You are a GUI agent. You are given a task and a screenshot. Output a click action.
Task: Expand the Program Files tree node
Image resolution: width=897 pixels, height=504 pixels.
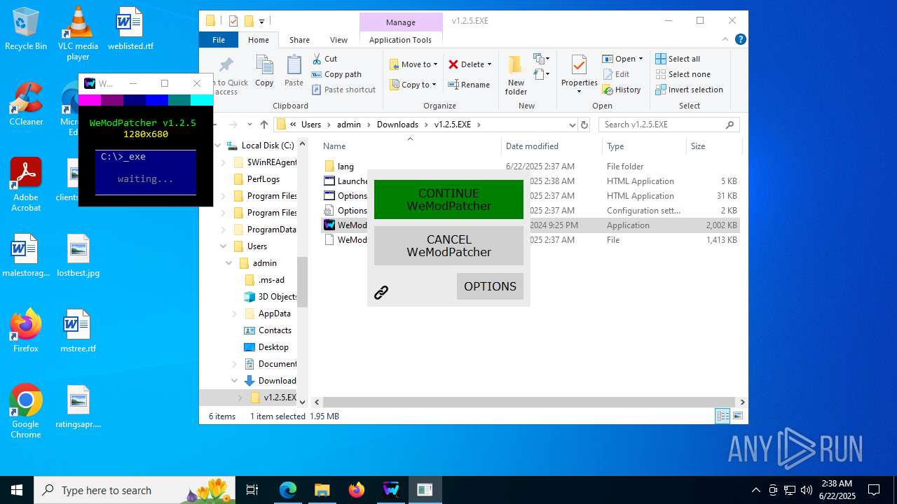224,196
